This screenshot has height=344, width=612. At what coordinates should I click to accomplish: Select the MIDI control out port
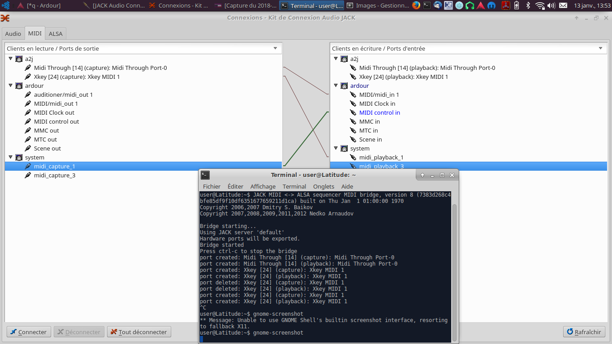click(x=56, y=121)
